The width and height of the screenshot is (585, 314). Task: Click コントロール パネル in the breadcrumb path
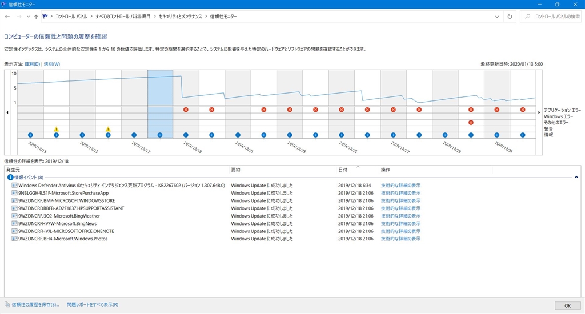(x=71, y=17)
